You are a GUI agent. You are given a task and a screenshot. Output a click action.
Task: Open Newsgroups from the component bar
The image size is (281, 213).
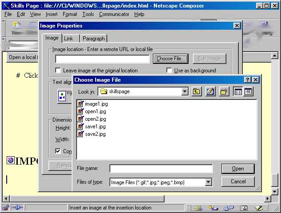click(x=229, y=208)
